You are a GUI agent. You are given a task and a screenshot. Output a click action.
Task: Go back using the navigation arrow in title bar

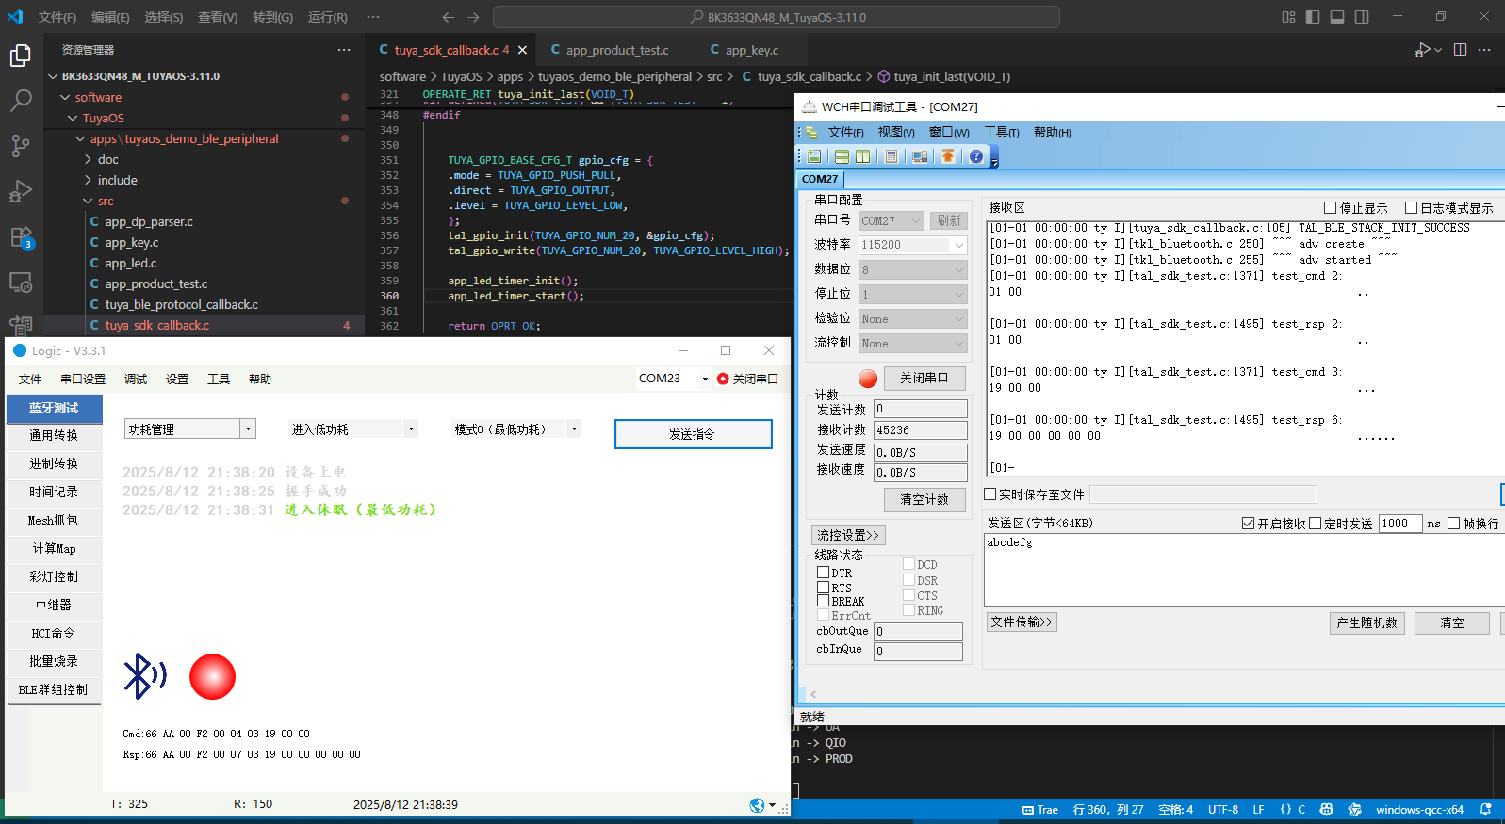(449, 17)
